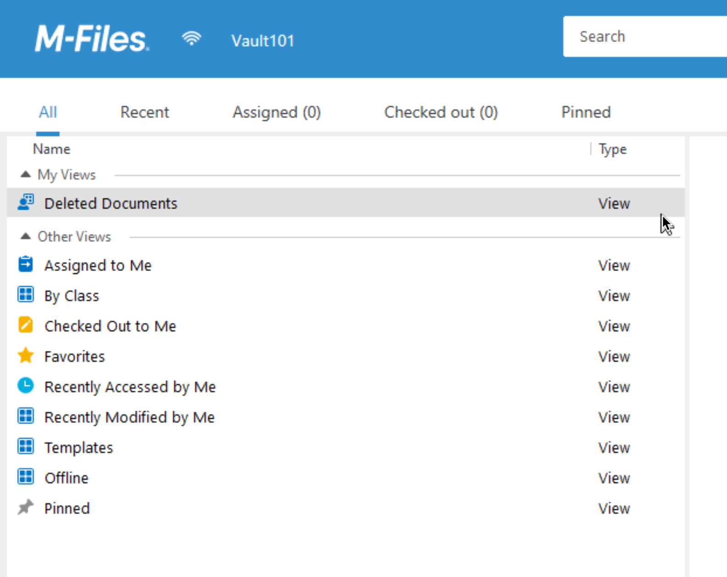Click the Type cell of Recently Modified by Me row
Image resolution: width=727 pixels, height=577 pixels.
click(614, 417)
